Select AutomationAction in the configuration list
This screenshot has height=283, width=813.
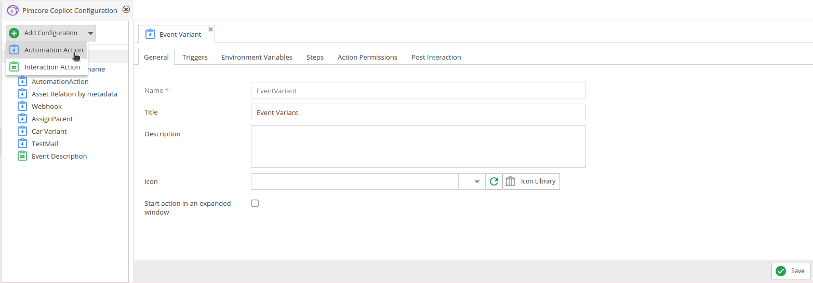point(60,81)
